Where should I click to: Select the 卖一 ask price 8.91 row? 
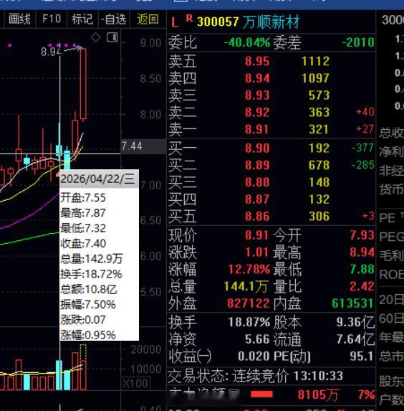pyautogui.click(x=271, y=129)
